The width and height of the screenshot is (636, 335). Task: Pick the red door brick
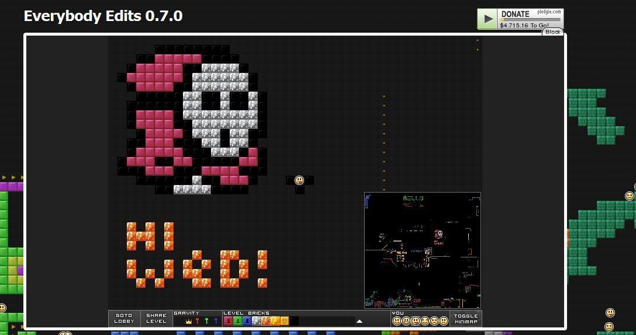pos(229,321)
